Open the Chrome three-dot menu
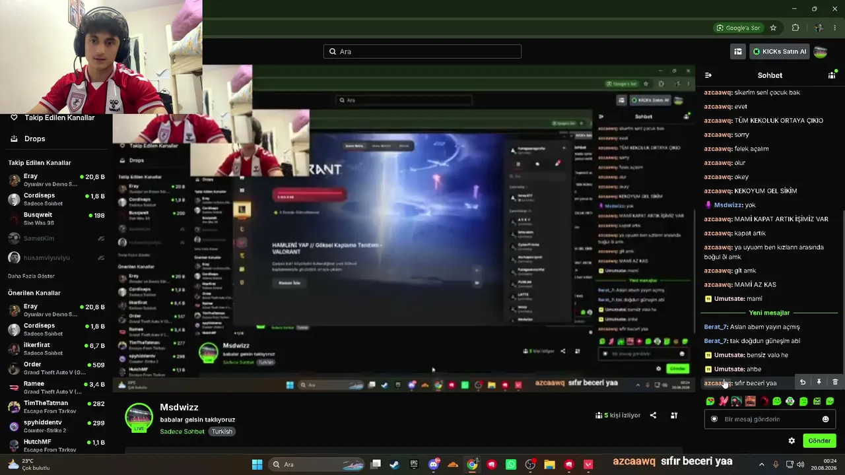Image resolution: width=845 pixels, height=475 pixels. tap(836, 28)
